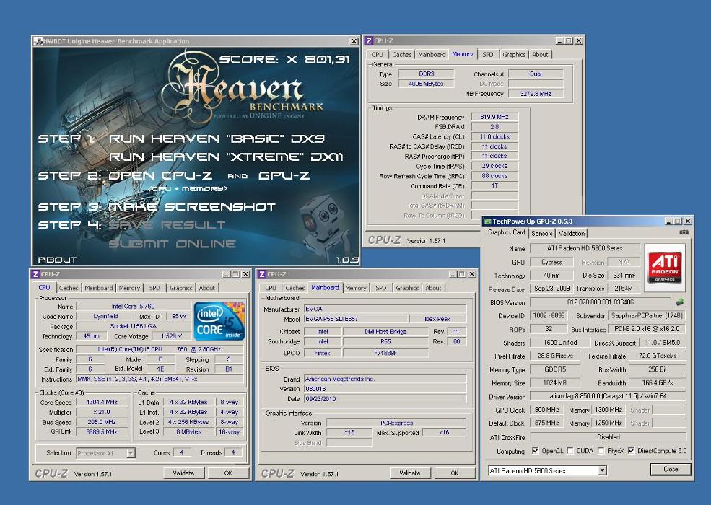Click the DRAM Frequency value 819.9 MHz
Image resolution: width=711 pixels, height=505 pixels.
click(x=494, y=117)
